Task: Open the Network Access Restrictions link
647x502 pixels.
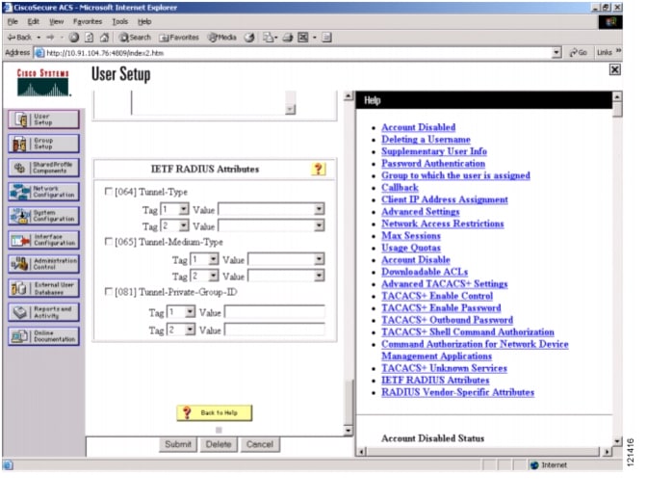Action: (442, 224)
